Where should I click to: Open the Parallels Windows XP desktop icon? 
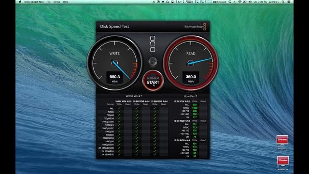point(283,163)
